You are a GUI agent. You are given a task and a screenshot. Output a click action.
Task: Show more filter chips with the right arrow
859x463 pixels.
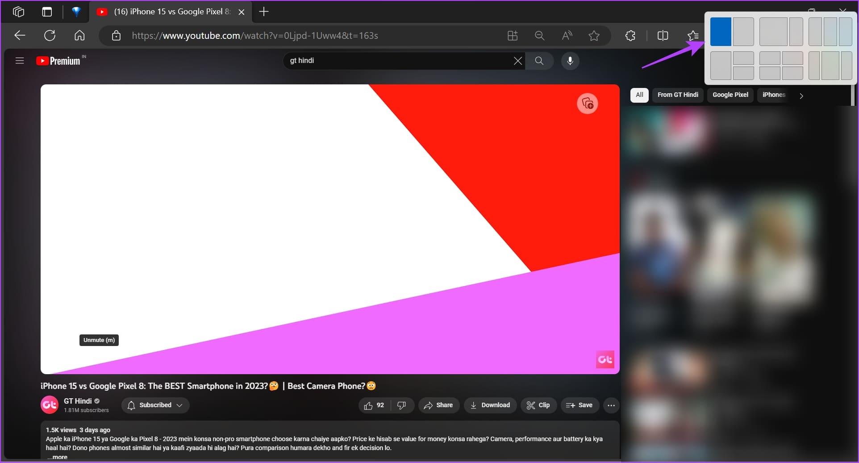point(801,96)
